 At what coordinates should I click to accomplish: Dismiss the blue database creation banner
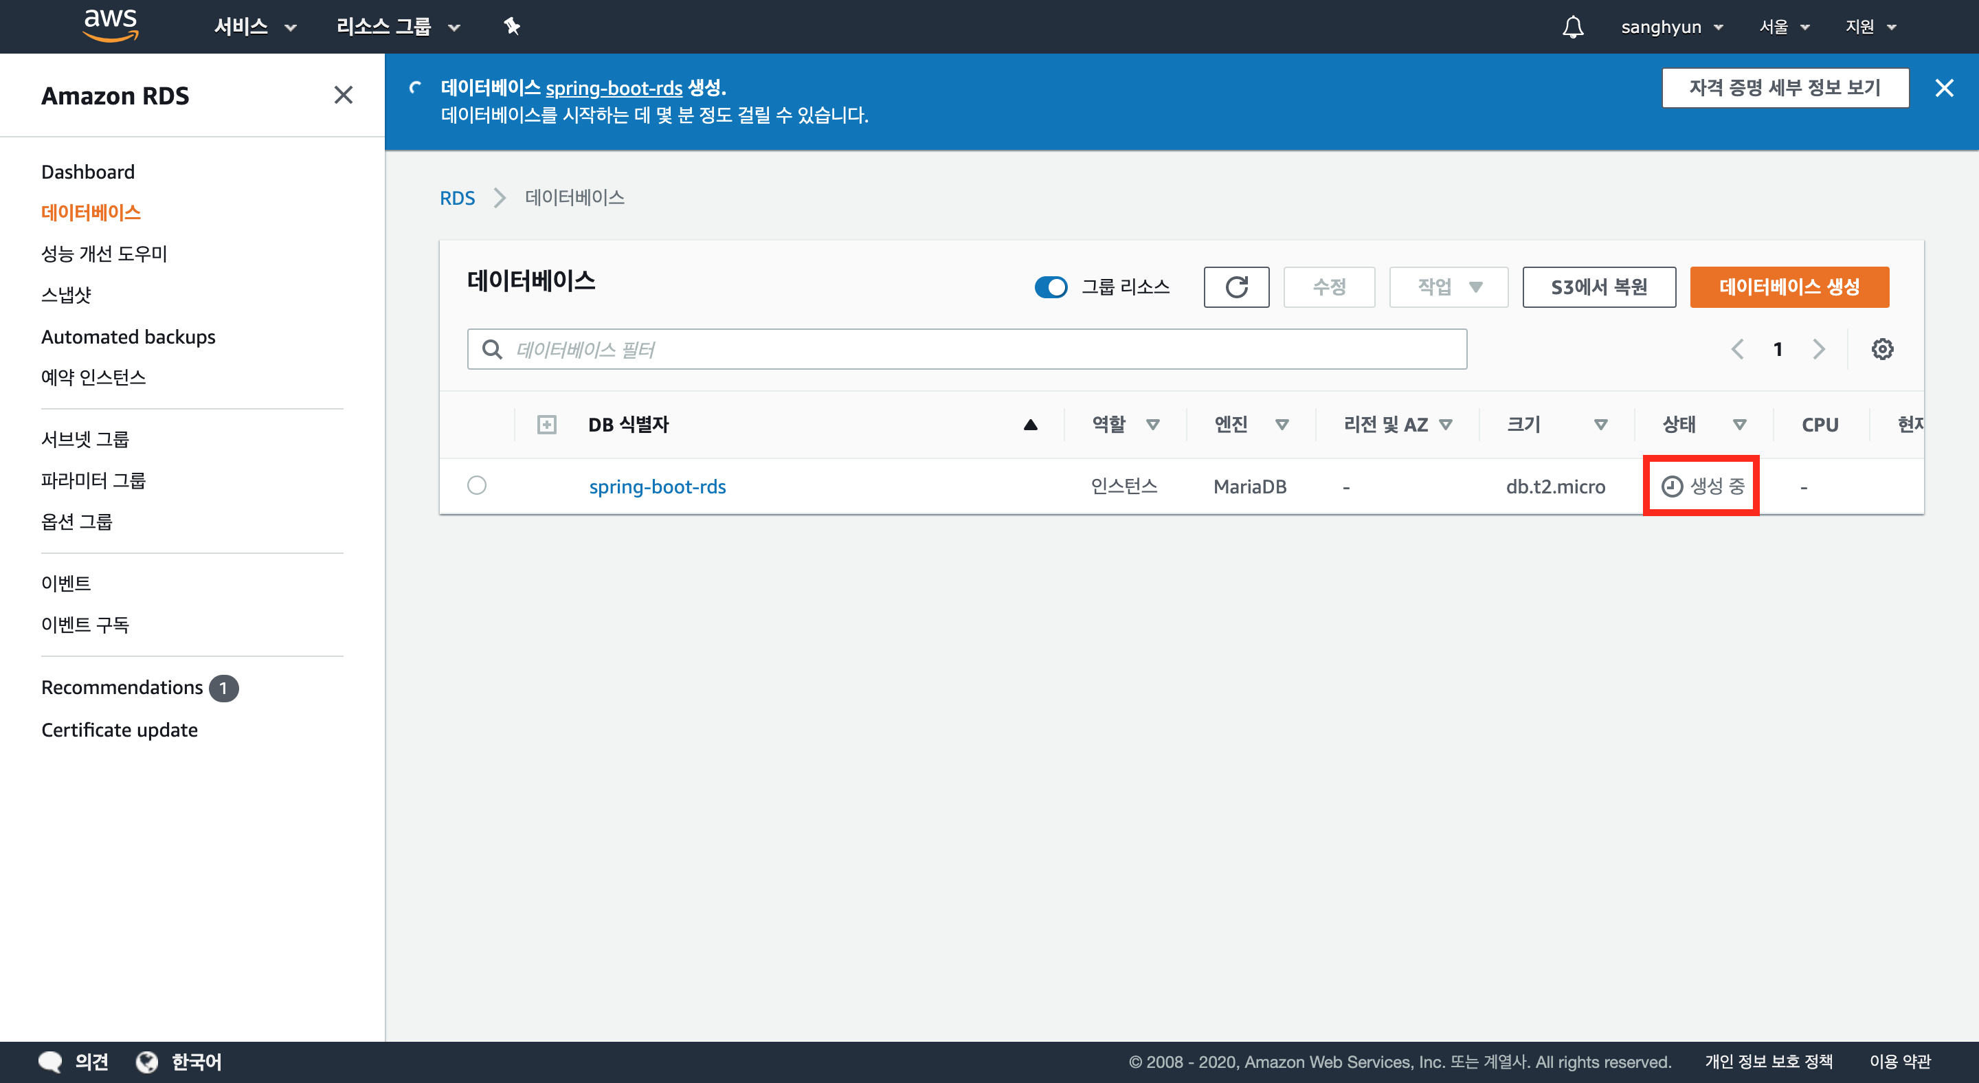(1944, 89)
